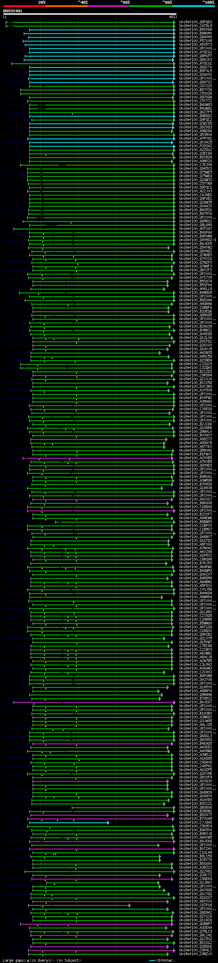Viewport: 218px width, 963px height.
Task: Select hit label UniRef100_B9BU41
Action: pos(196,477)
